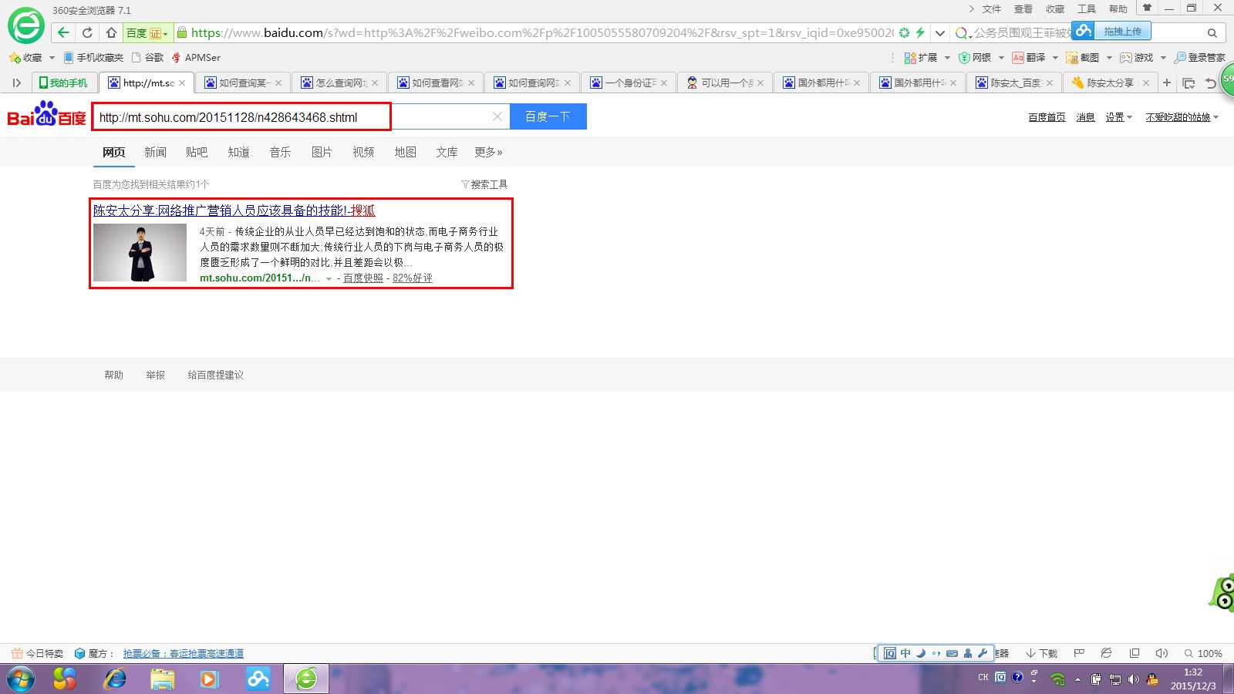Image resolution: width=1234 pixels, height=694 pixels.
Task: Switch to the 新闻 news tab
Action: 155,152
